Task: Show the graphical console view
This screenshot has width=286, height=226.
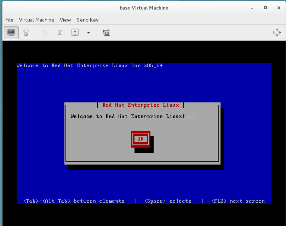Action: coord(11,32)
